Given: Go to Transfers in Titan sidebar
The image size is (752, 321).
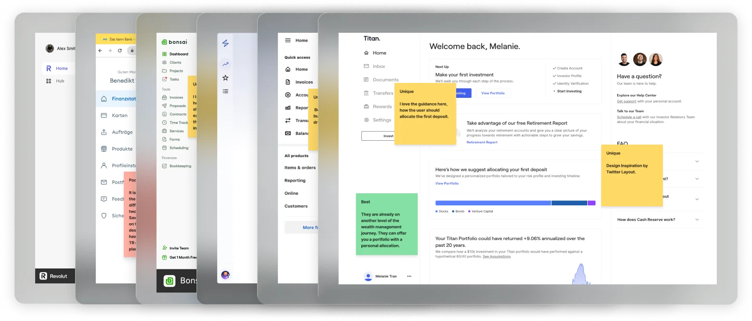Looking at the screenshot, I should tap(379, 93).
